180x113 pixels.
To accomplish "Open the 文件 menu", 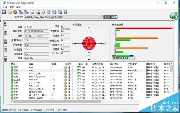I will click(x=5, y=7).
